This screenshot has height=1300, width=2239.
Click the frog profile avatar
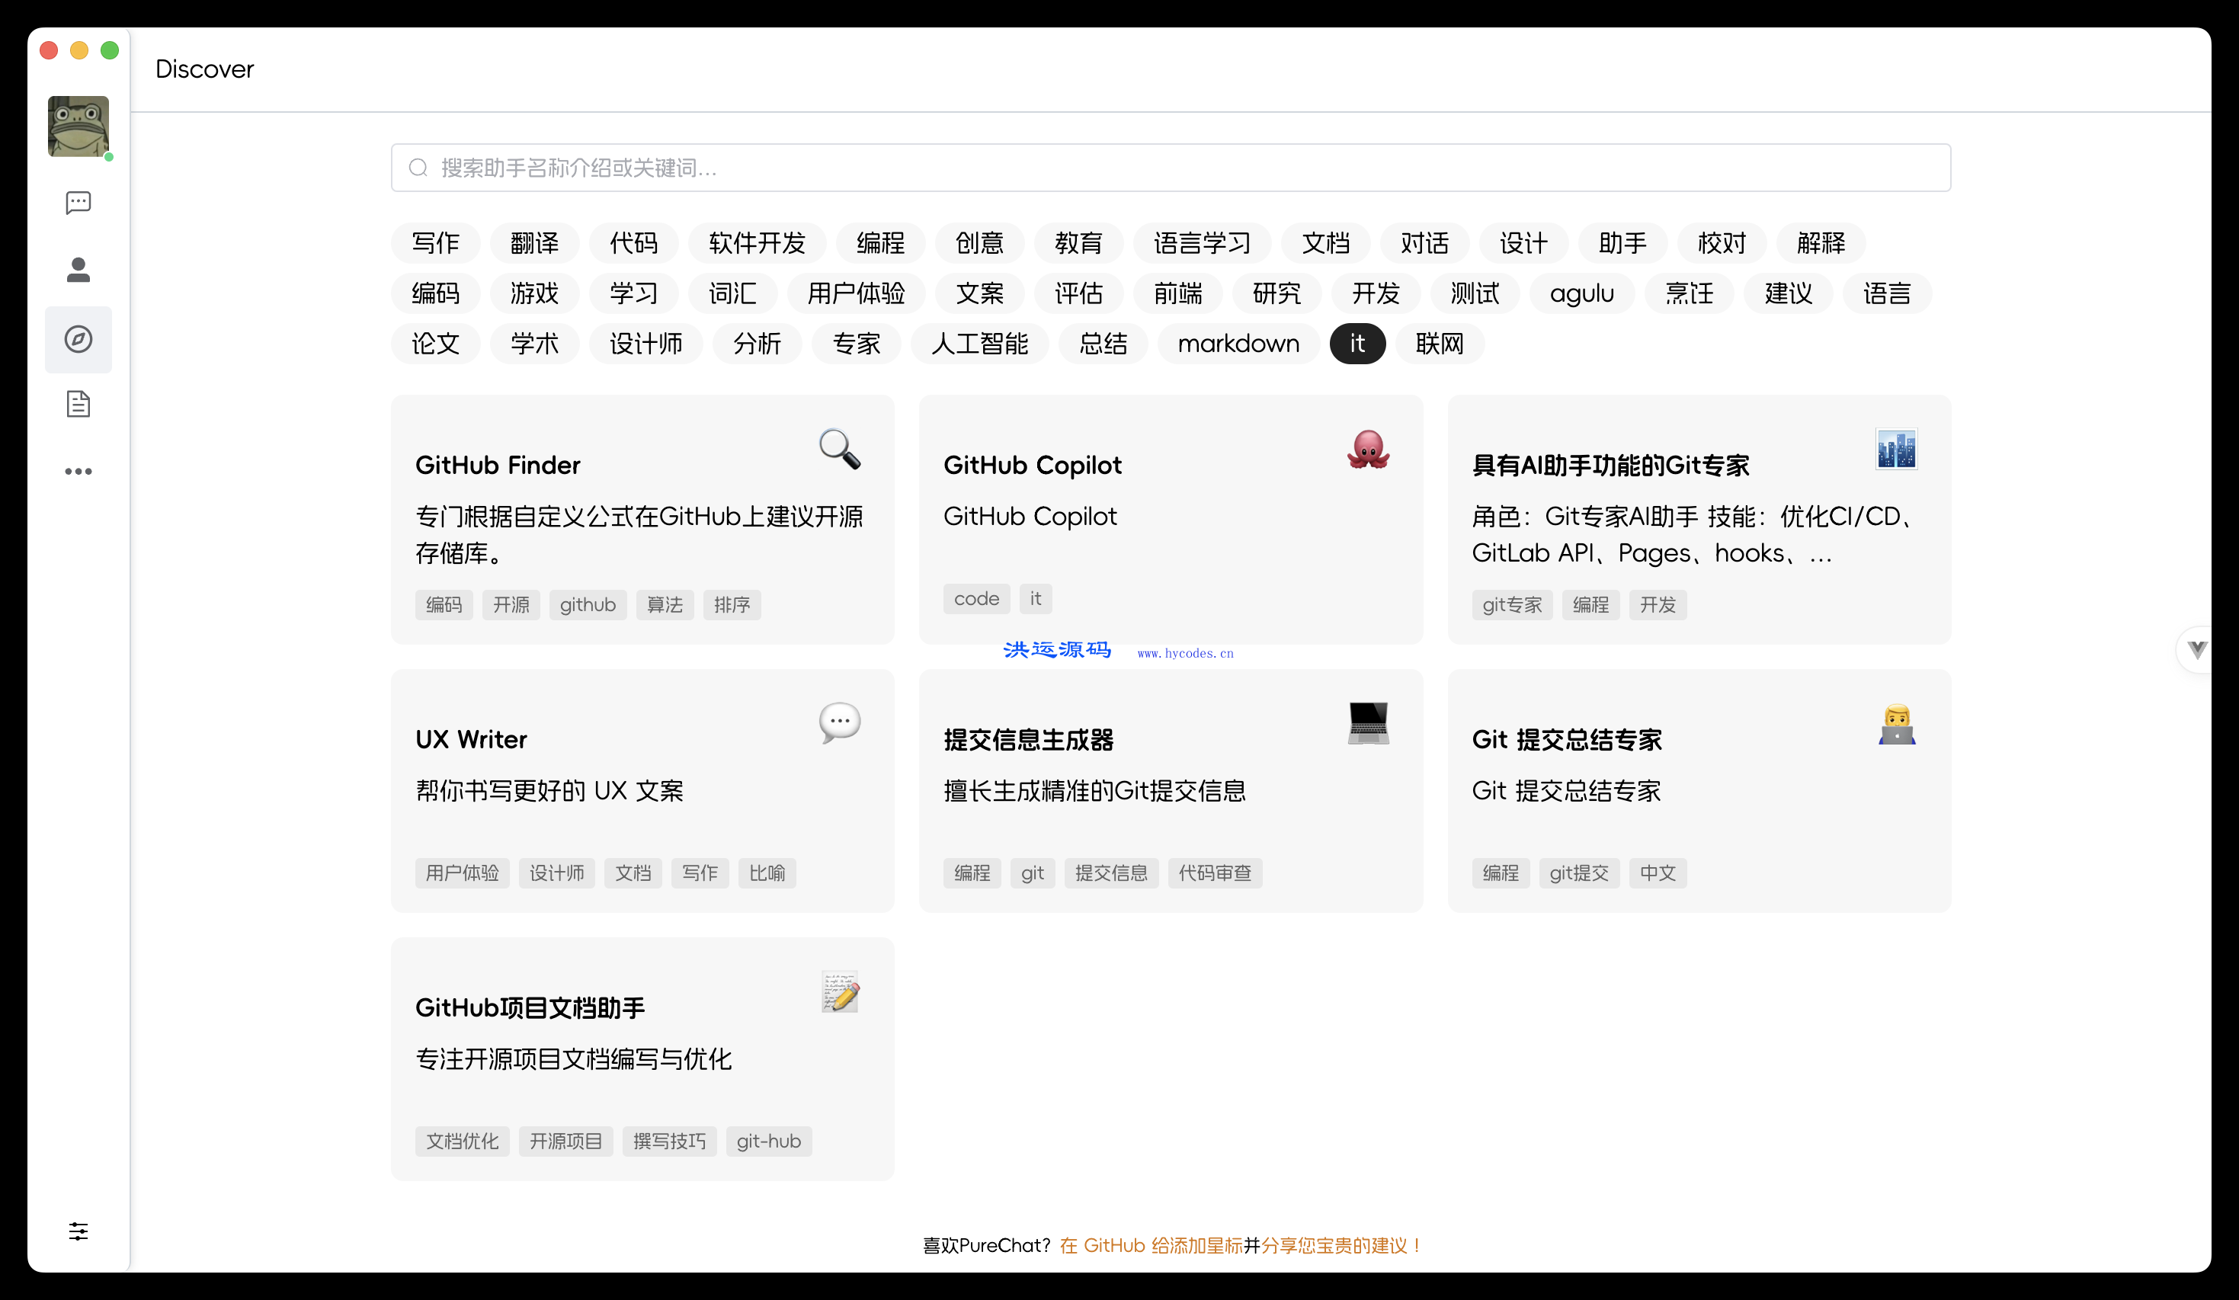pyautogui.click(x=78, y=126)
